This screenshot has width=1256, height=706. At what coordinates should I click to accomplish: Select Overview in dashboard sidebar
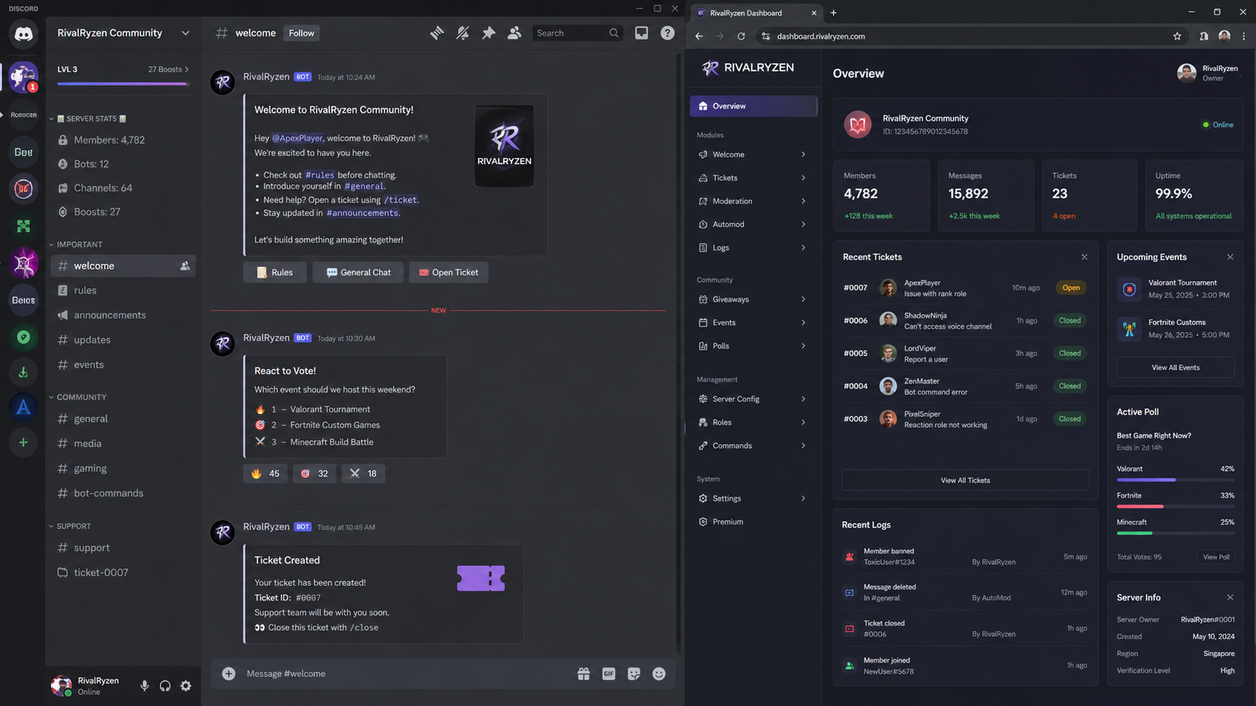click(753, 106)
